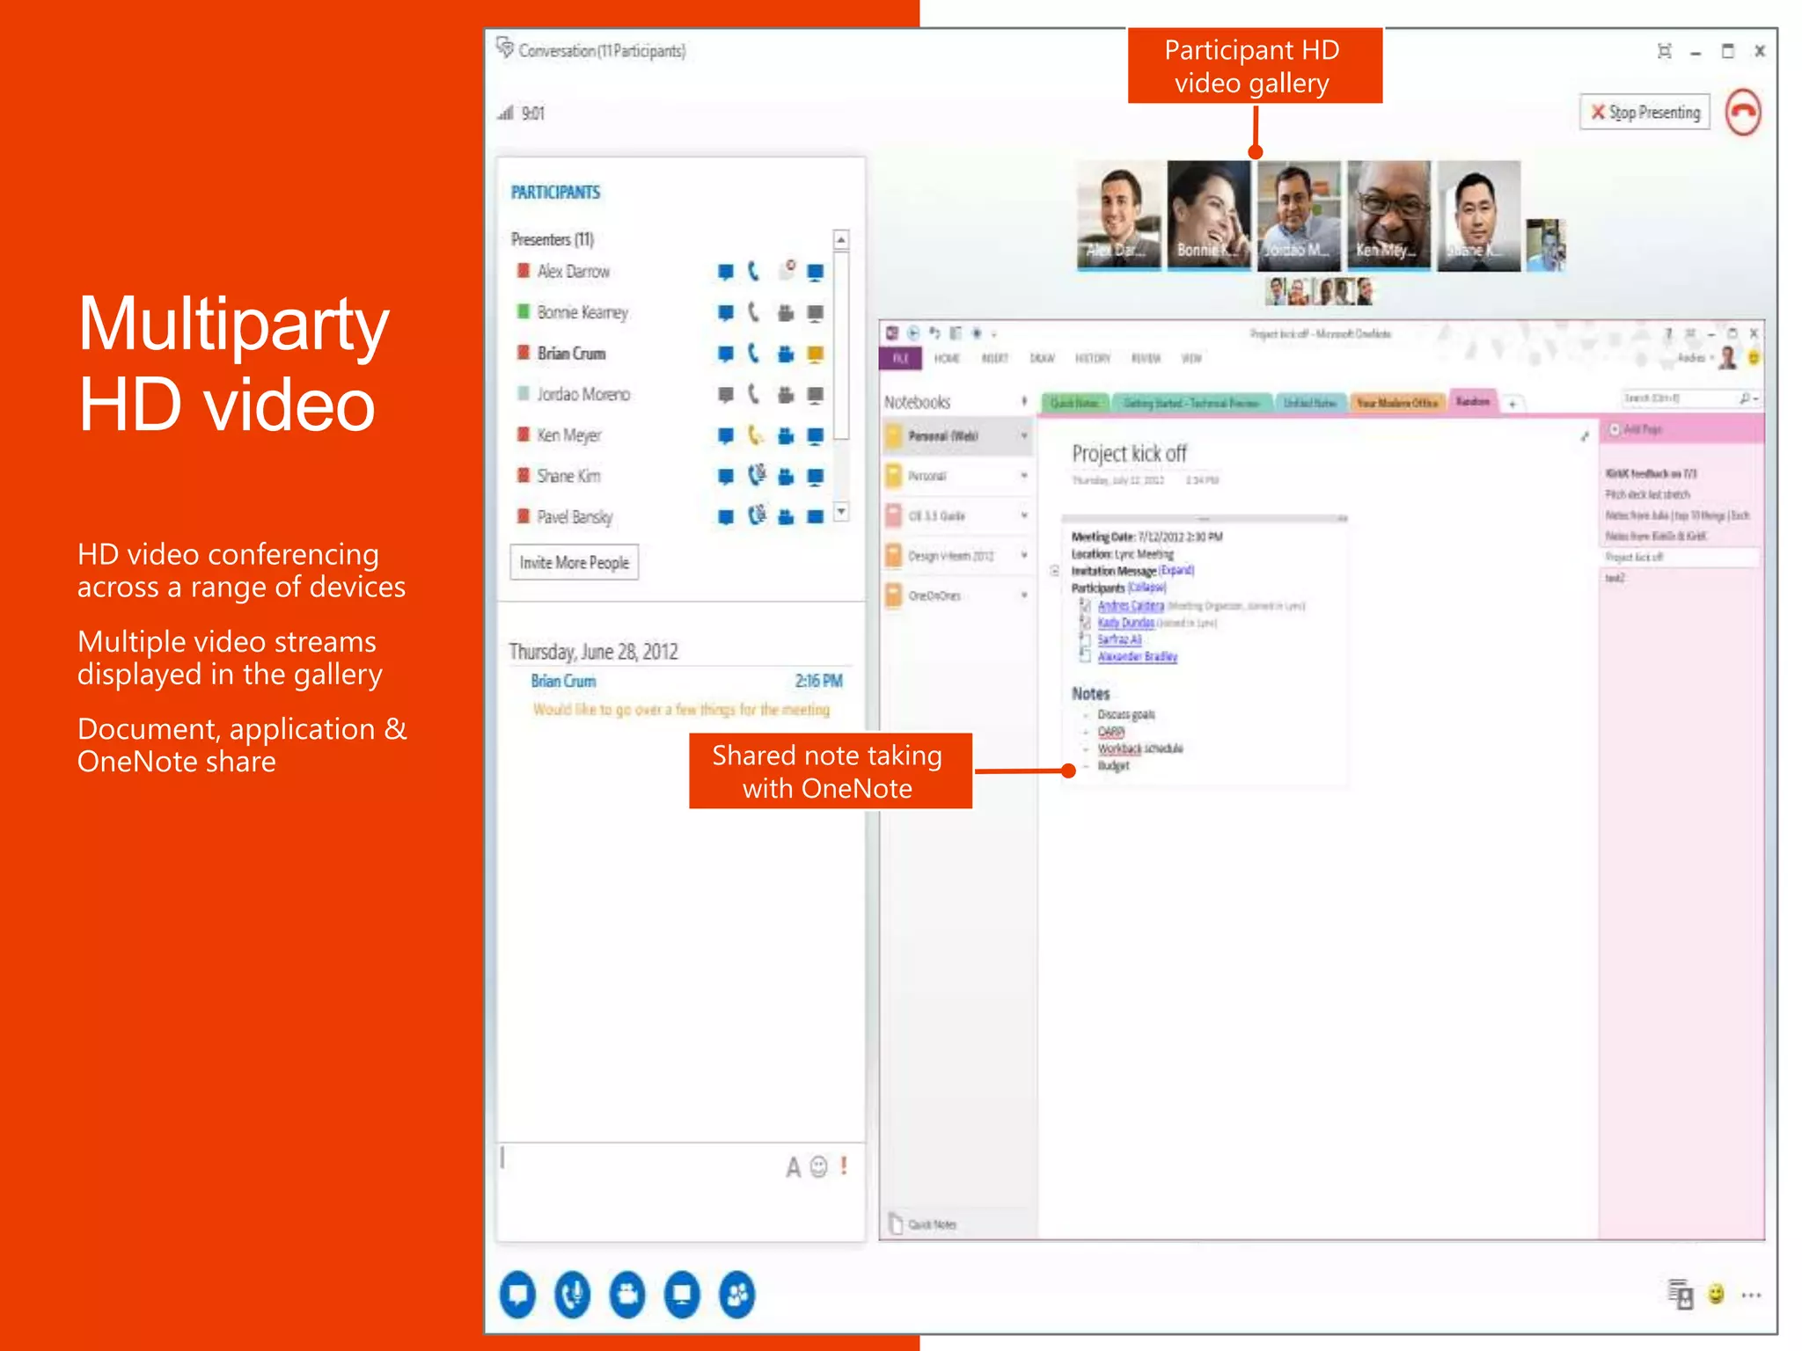Select the 'test2' page in page list
Image resolution: width=1802 pixels, height=1351 pixels.
pos(1615,578)
